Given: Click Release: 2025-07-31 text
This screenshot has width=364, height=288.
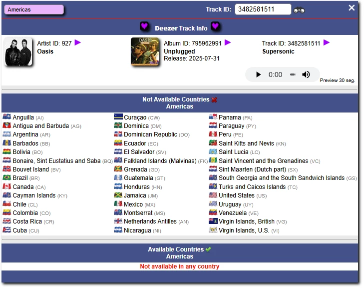Looking at the screenshot, I should (192, 58).
